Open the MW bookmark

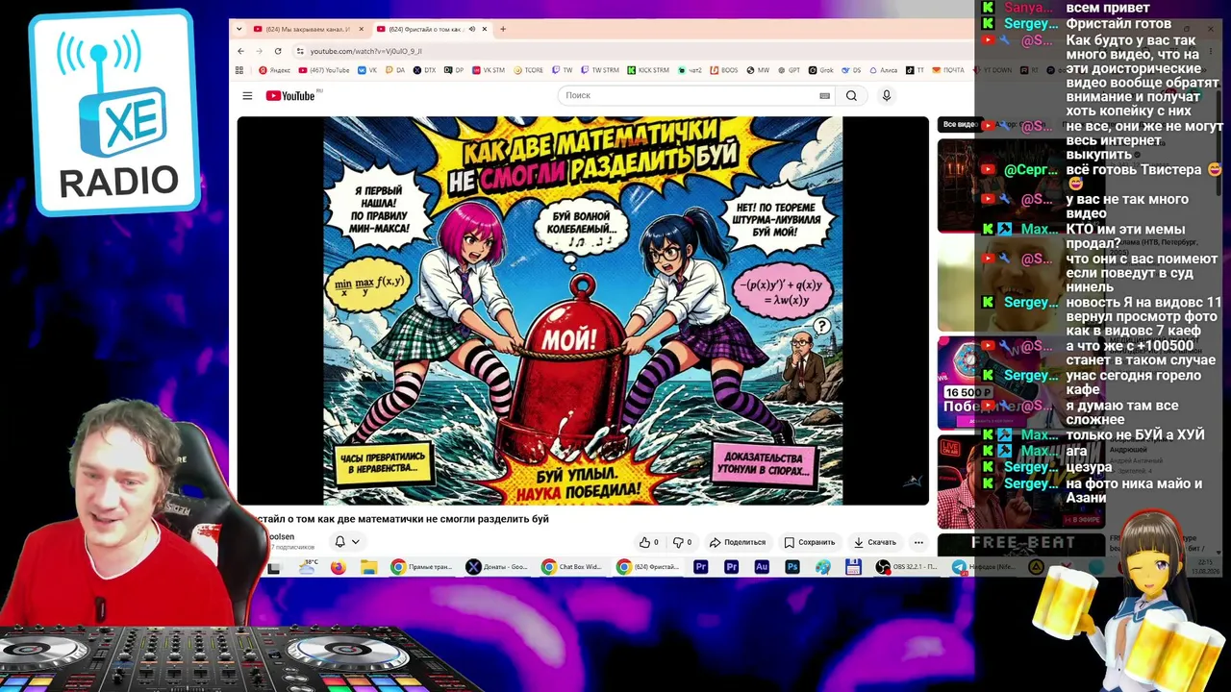tap(758, 70)
